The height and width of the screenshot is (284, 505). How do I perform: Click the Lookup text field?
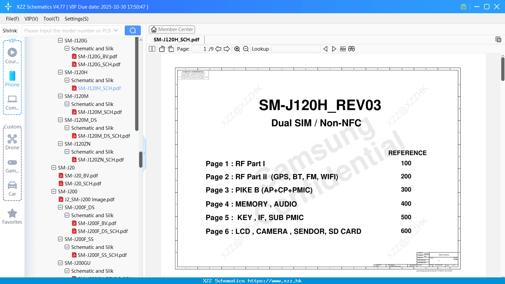click(x=296, y=49)
